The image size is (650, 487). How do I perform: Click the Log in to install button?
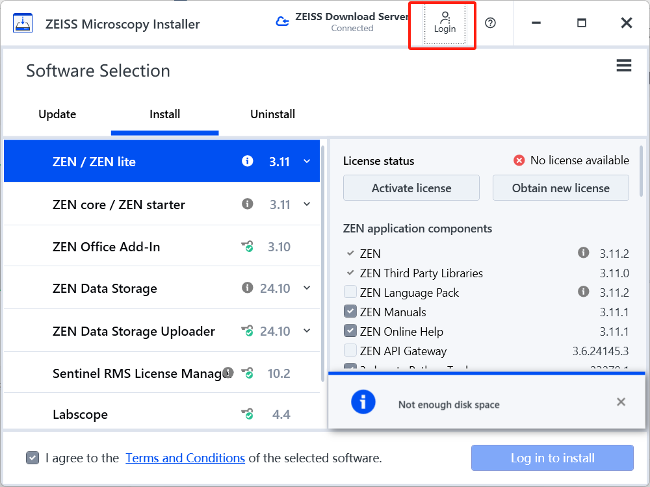(552, 458)
